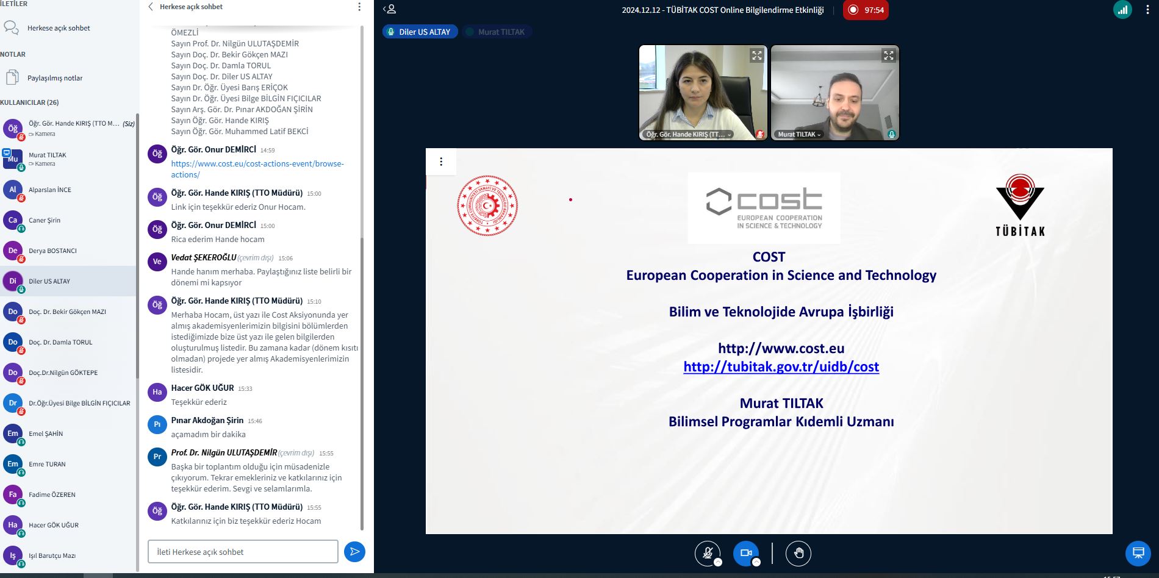Open Hande KIRIŞ webcam name dropdown
Image resolution: width=1159 pixels, height=578 pixels.
click(688, 134)
